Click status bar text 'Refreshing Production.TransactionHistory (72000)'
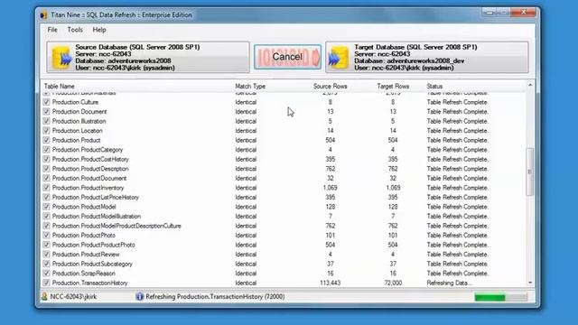Screen dimensions: 578x325 coord(215,297)
